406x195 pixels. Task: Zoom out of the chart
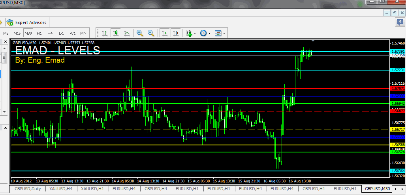click(150, 33)
